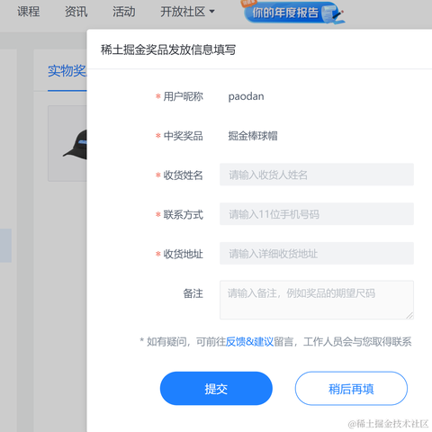The height and width of the screenshot is (432, 432).
Task: Click the 提交 submit button
Action: point(216,389)
